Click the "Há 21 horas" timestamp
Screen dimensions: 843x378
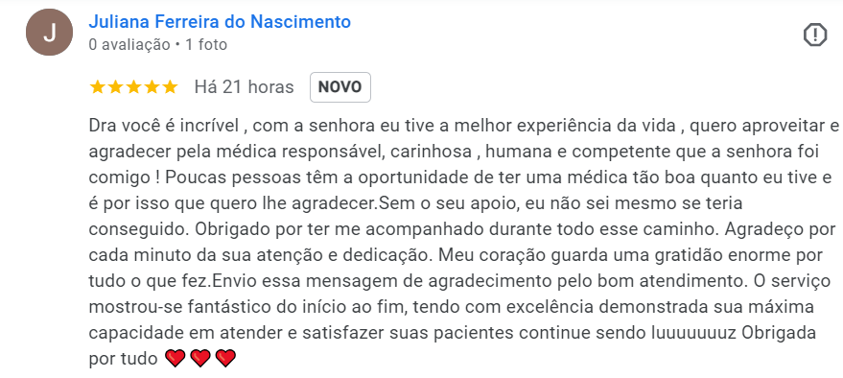(x=245, y=87)
